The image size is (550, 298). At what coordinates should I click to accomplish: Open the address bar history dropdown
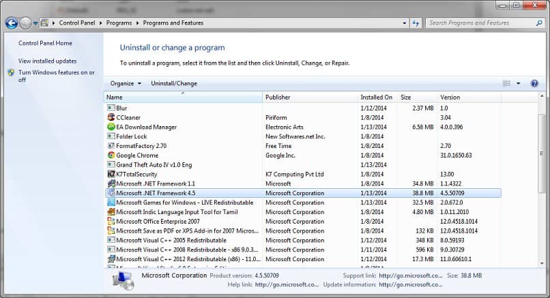pyautogui.click(x=405, y=23)
